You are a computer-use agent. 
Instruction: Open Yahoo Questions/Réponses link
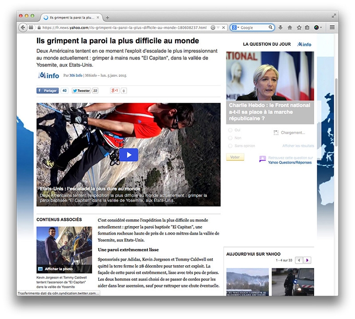coord(290,163)
